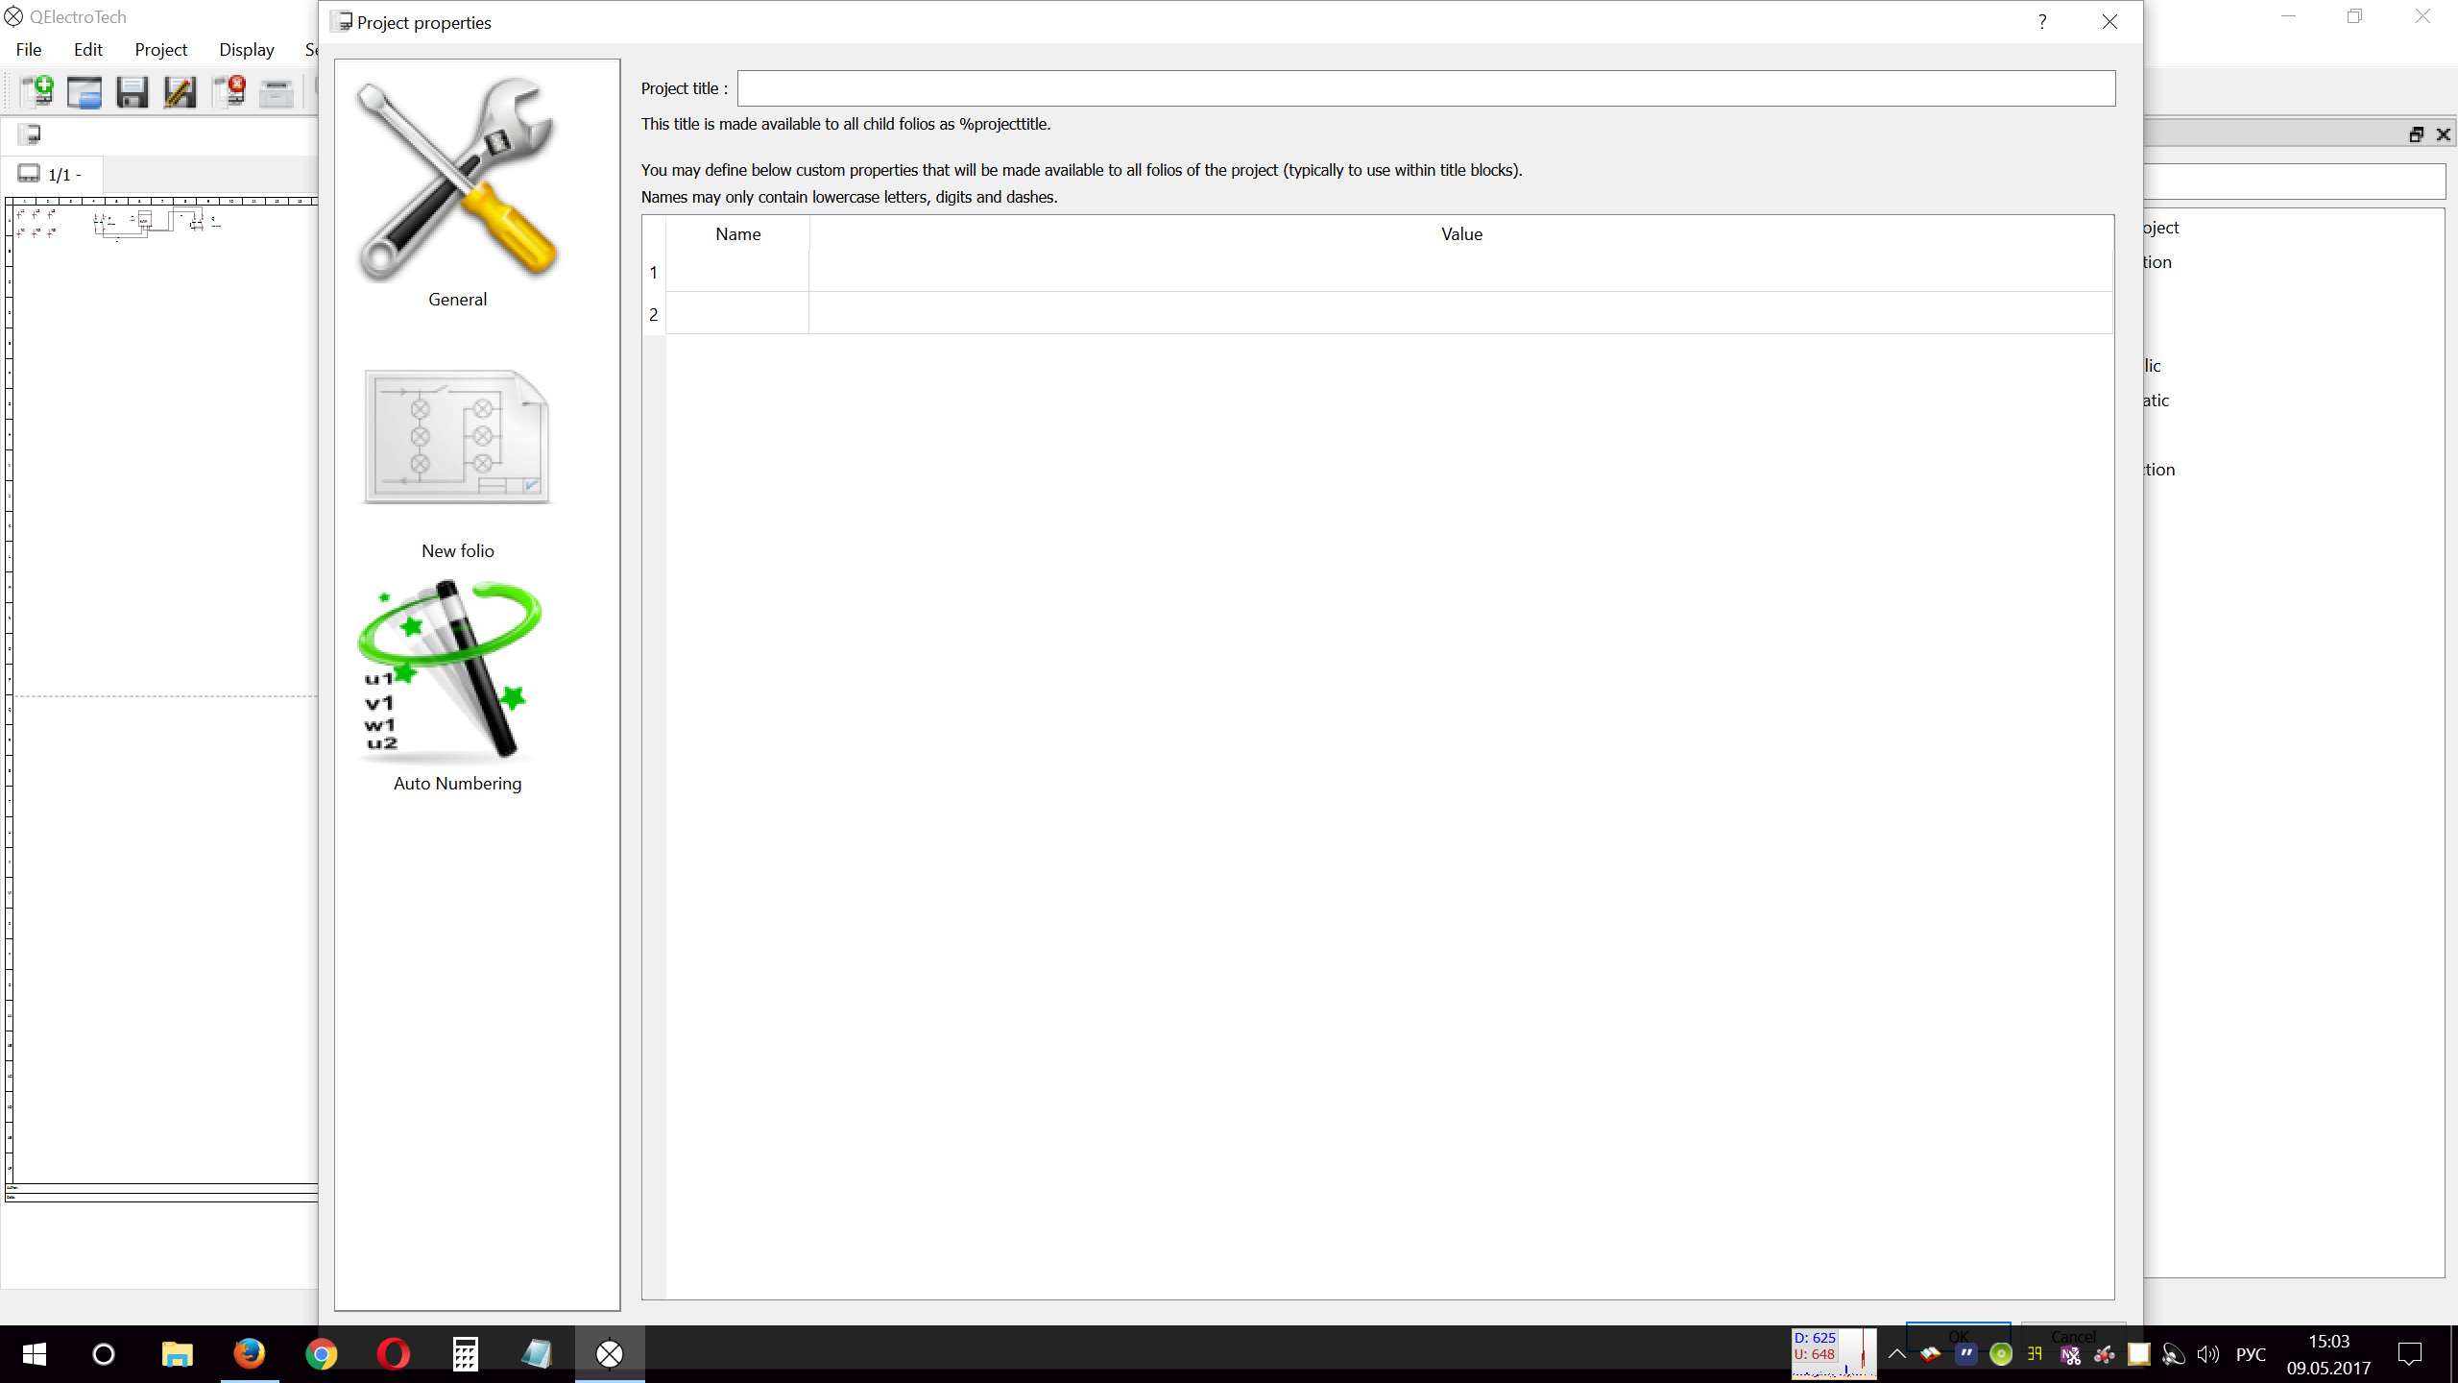Click the new project toolbar icon
The height and width of the screenshot is (1383, 2458).
tap(36, 92)
